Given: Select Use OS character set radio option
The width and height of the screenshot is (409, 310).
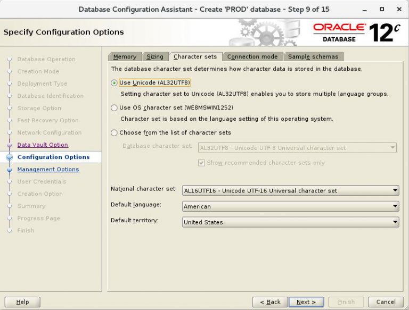Looking at the screenshot, I should (x=114, y=108).
